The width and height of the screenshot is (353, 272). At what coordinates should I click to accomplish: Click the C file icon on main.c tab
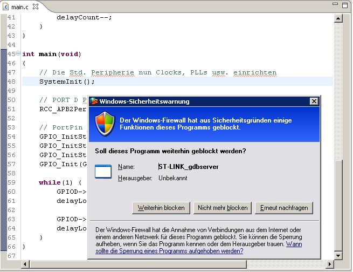tap(5, 7)
